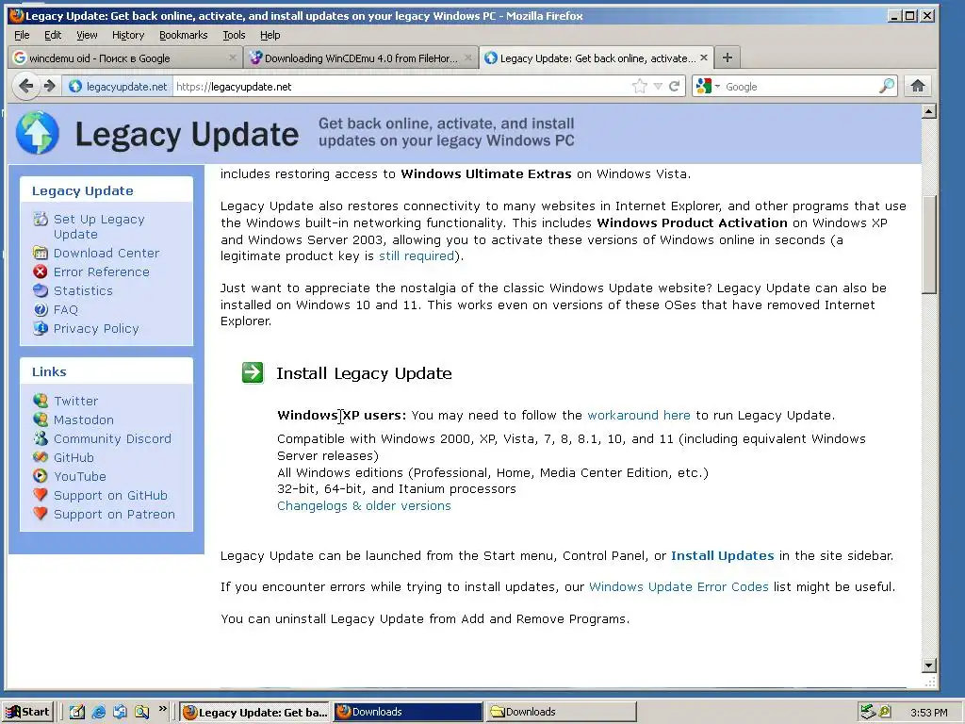
Task: Follow the 'still required' link
Action: click(x=416, y=255)
